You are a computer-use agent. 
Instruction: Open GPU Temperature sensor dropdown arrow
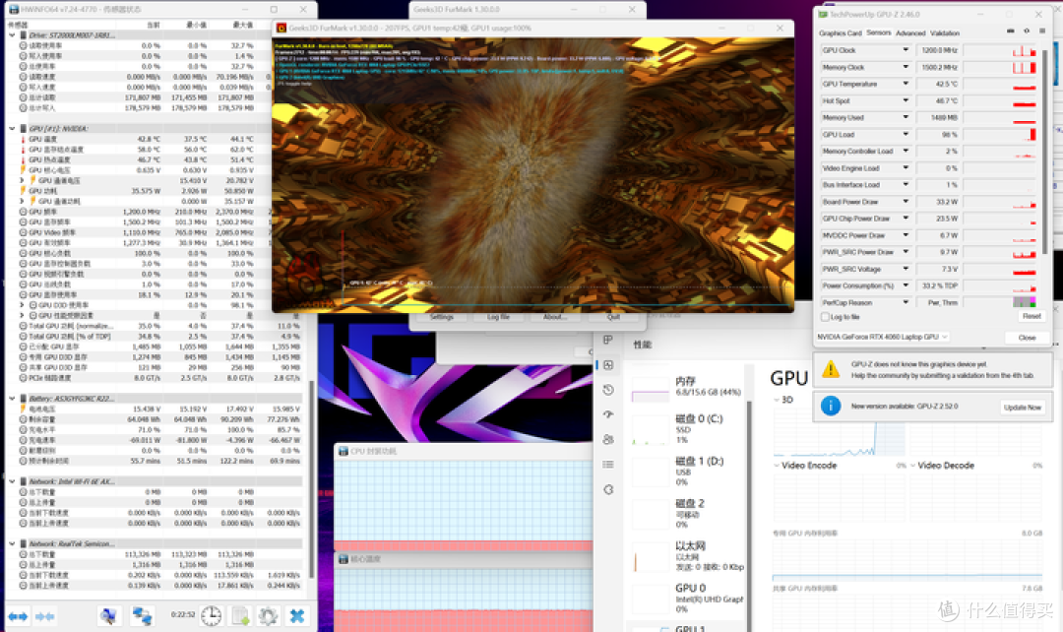coord(906,84)
